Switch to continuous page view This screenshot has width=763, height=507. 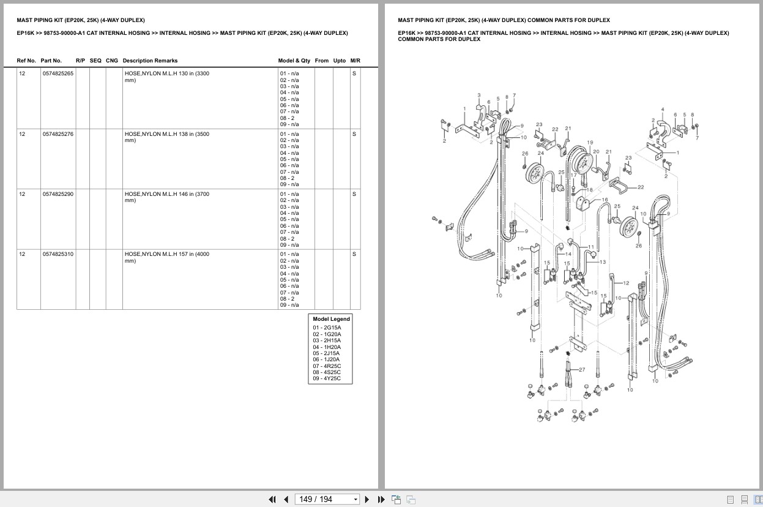(745, 500)
